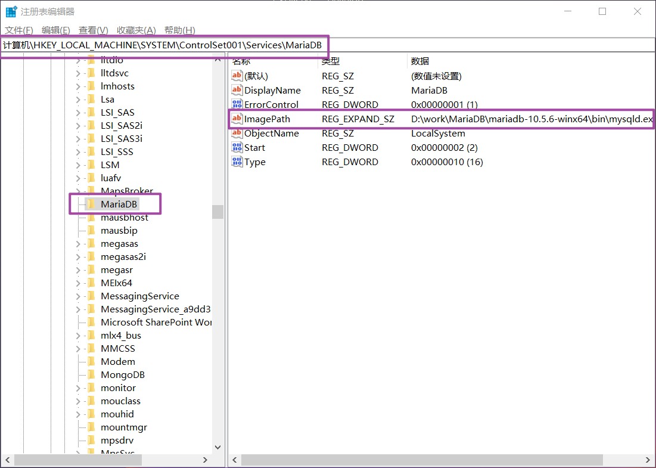Click the DWORD icon beside Type value

pyautogui.click(x=237, y=162)
